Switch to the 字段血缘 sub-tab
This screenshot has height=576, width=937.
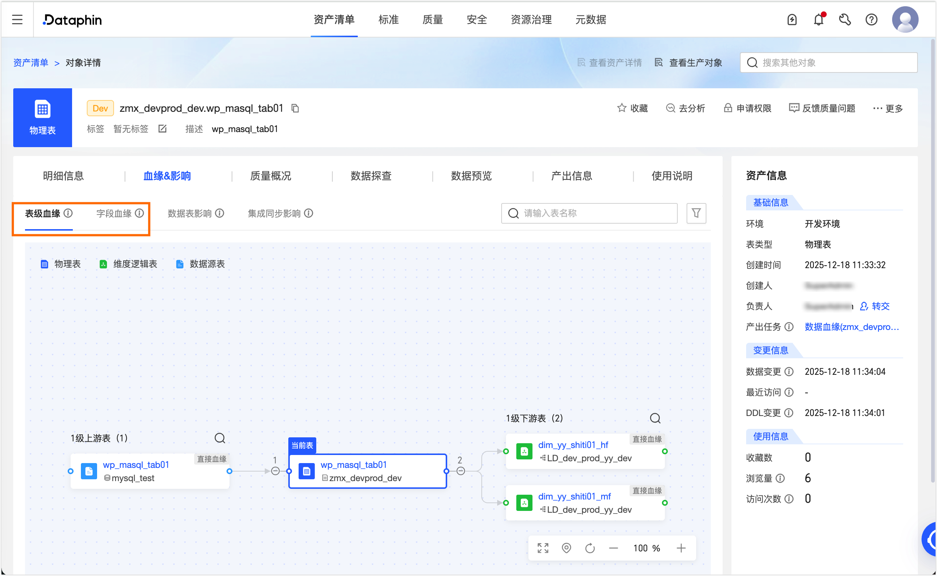[x=114, y=213]
